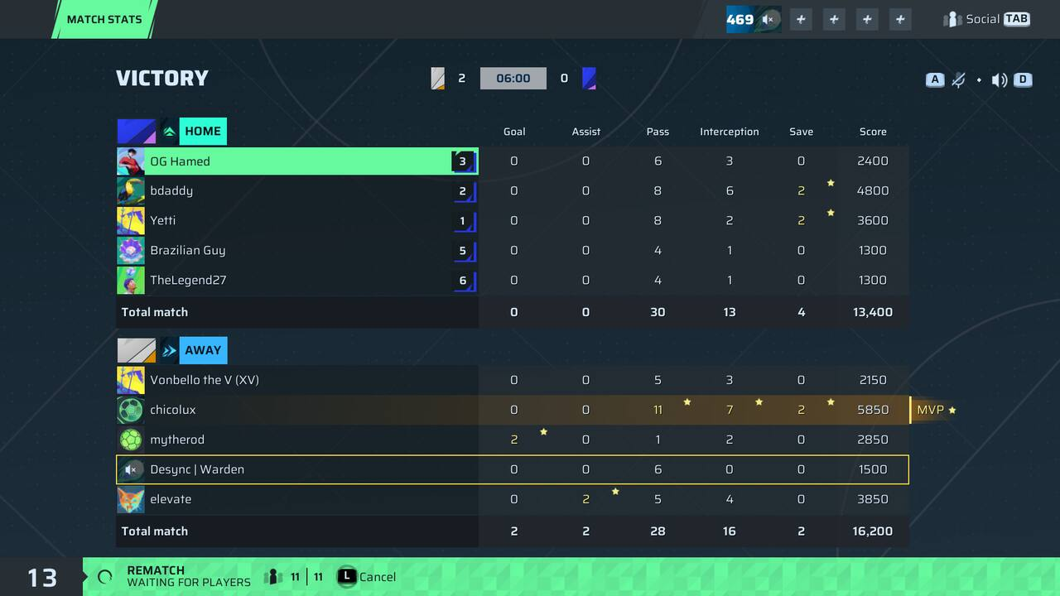Click the Assist column header
Viewport: 1060px width, 596px height.
[586, 132]
